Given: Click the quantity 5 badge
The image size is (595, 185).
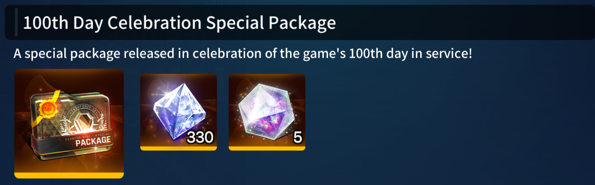Looking at the screenshot, I should click(298, 137).
